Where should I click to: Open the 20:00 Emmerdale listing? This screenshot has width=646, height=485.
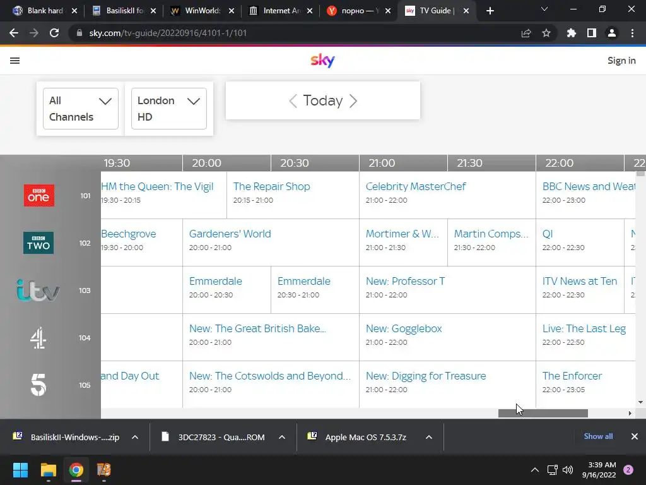216,281
